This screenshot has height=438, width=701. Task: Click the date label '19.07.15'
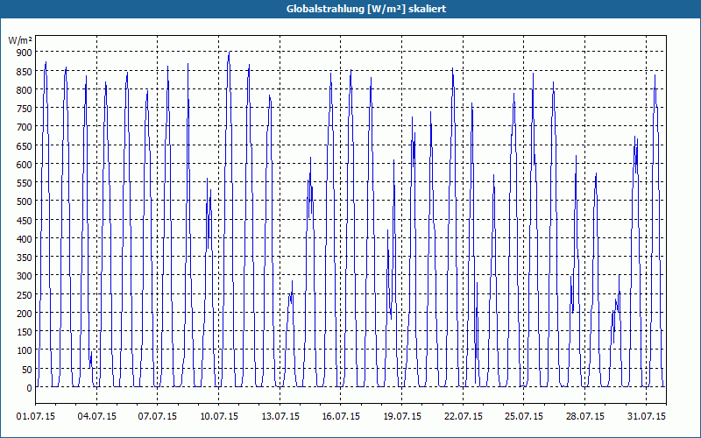point(402,416)
